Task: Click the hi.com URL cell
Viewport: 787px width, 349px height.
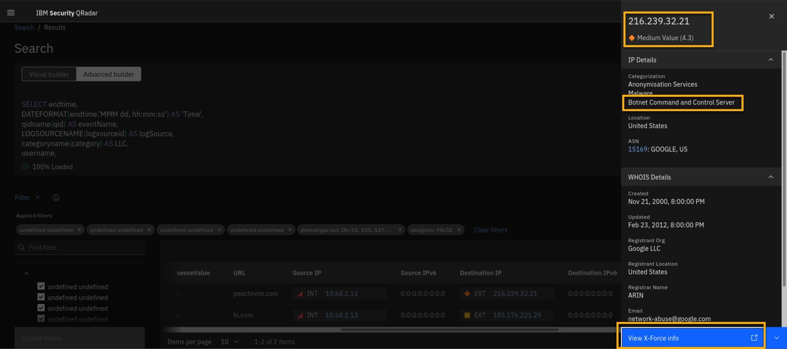Action: pos(243,315)
